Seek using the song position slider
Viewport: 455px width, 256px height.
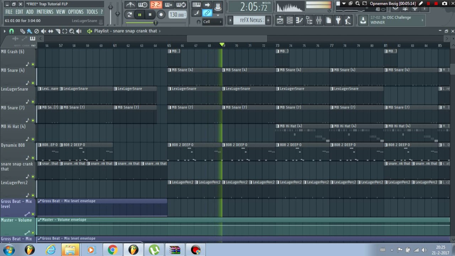[155, 22]
